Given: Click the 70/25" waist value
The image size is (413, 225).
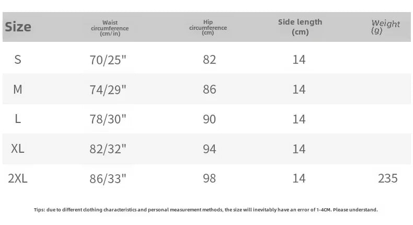Looking at the screenshot, I should coord(108,60).
